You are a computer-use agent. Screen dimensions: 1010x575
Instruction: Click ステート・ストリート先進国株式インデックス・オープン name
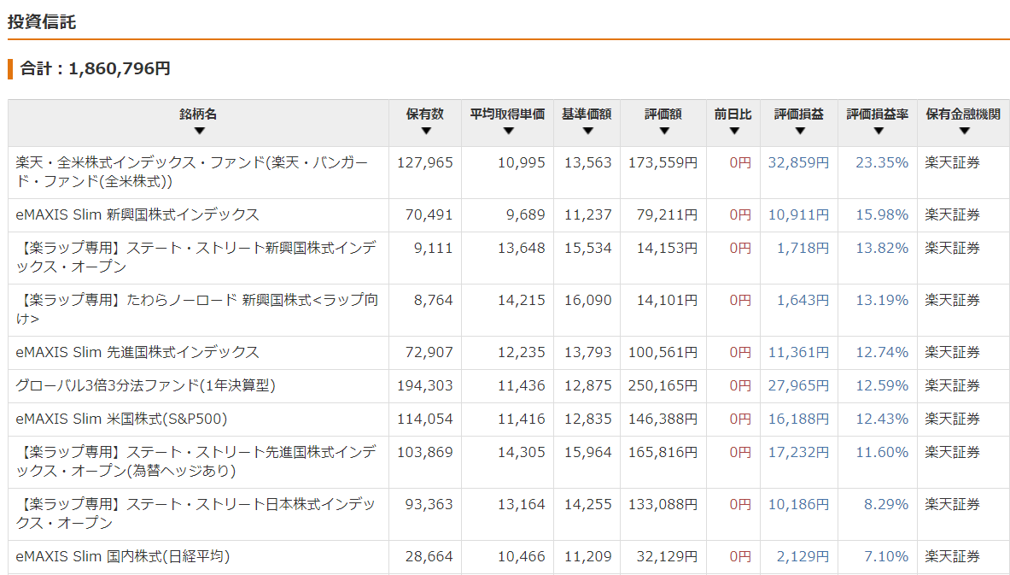(x=196, y=461)
